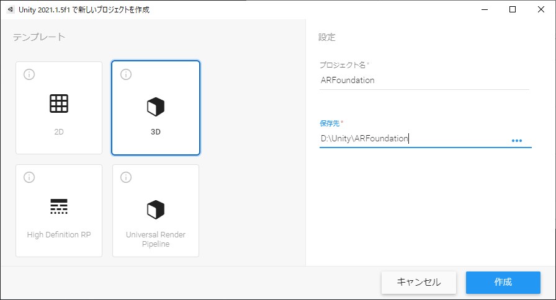The image size is (556, 300).
Task: Choose the High Definition RP template
Action: (x=59, y=210)
